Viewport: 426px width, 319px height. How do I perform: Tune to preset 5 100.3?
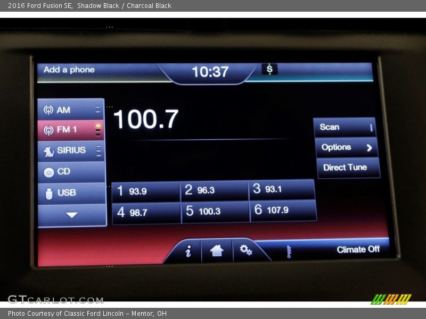[215, 212]
